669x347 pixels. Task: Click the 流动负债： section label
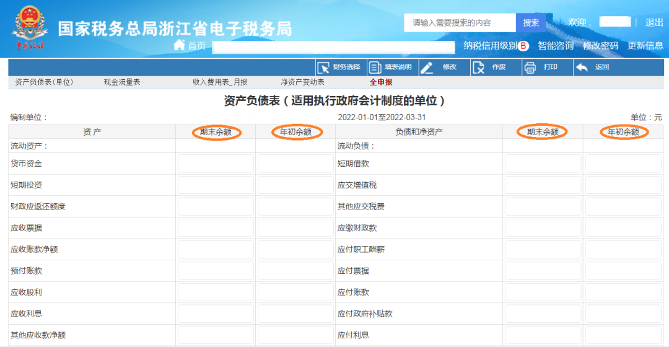tap(356, 146)
